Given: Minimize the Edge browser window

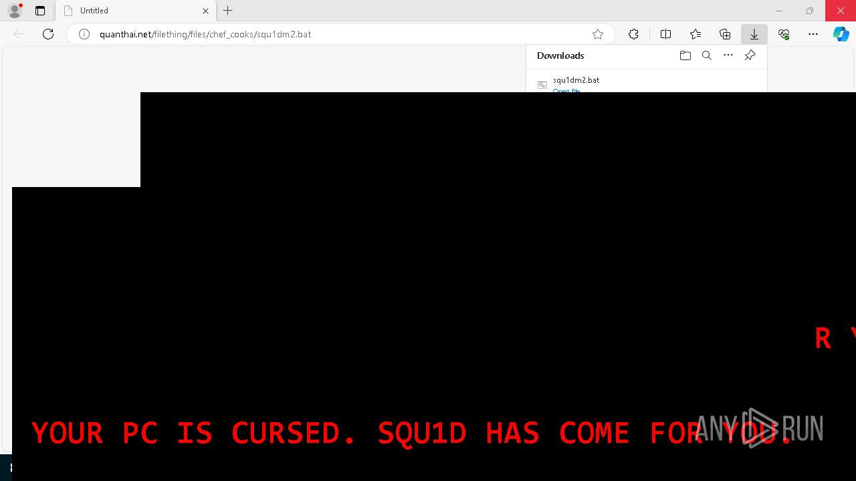Looking at the screenshot, I should click(x=779, y=11).
